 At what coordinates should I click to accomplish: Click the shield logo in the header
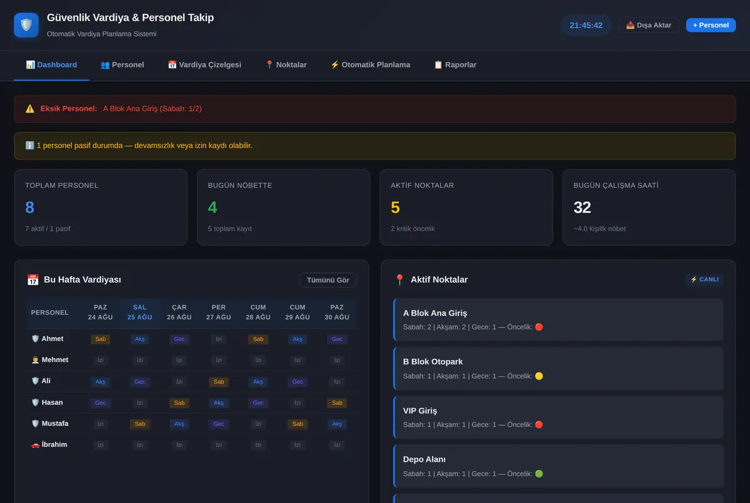pos(26,25)
